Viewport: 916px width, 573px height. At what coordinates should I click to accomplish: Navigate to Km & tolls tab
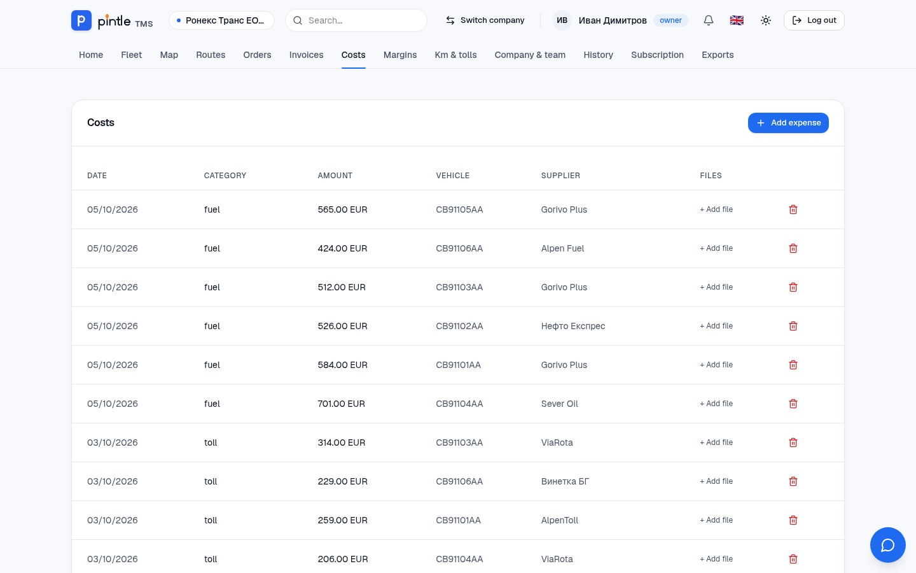tap(456, 55)
